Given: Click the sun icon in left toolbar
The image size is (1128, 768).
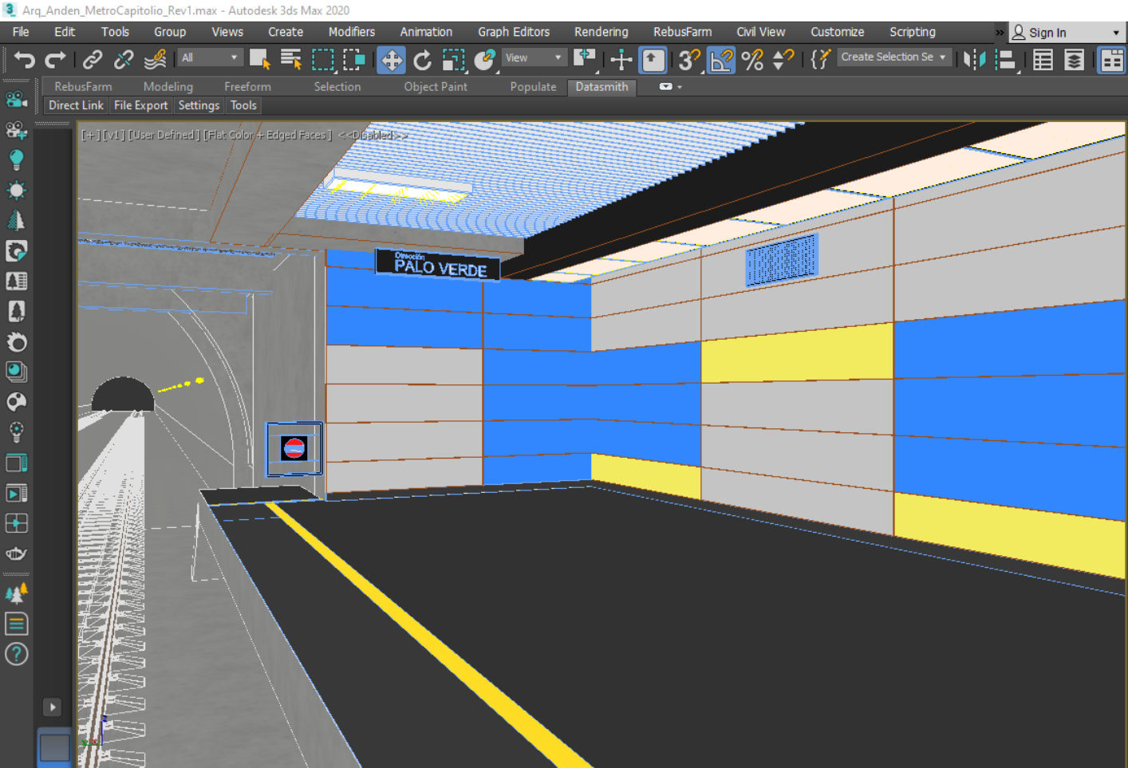Looking at the screenshot, I should pos(16,190).
